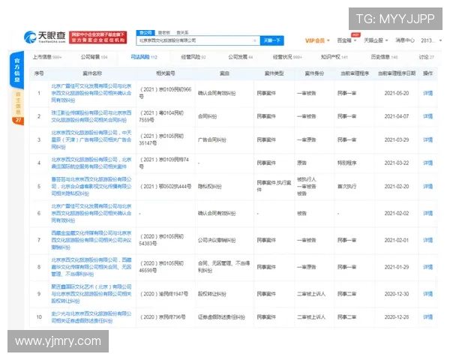Switch to the 经营风险 tab
Image resolution: width=450 pixels, height=360 pixels.
[193, 57]
